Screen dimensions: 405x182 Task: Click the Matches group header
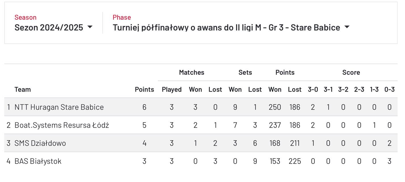click(x=192, y=73)
